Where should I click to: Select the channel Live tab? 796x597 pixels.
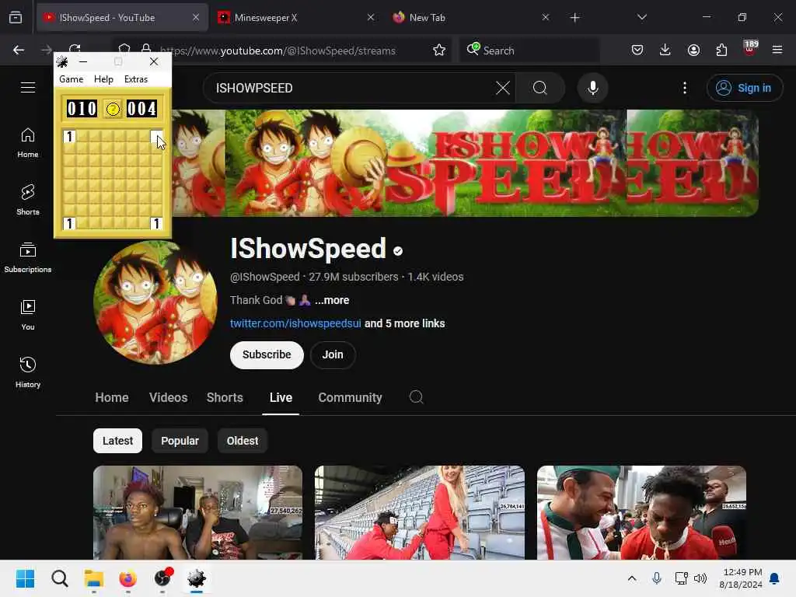coord(281,397)
